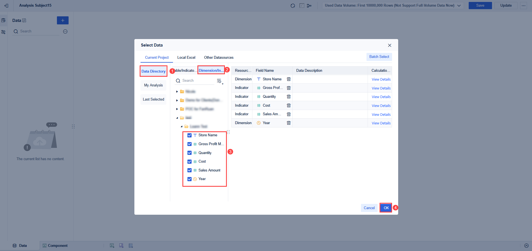Delete the Quantity indicator from selection

[x=289, y=97]
